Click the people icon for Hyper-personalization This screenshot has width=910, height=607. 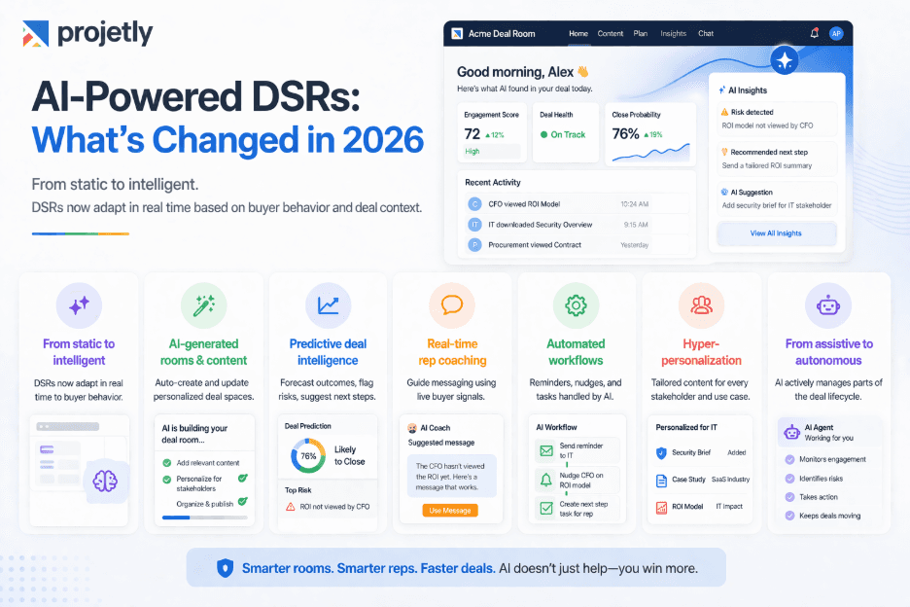(x=701, y=305)
